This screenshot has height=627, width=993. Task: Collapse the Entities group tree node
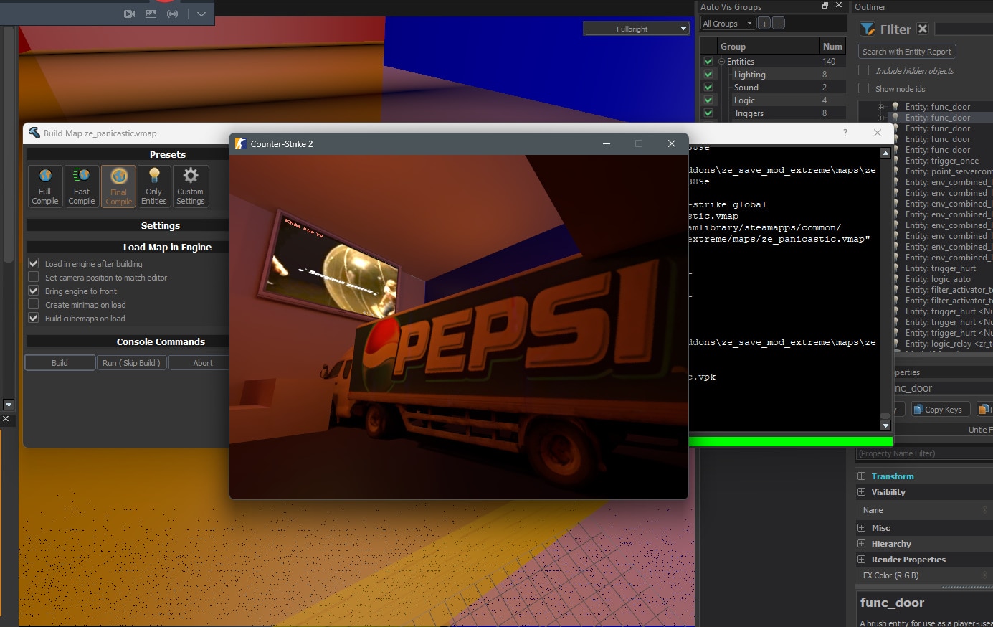tap(721, 62)
